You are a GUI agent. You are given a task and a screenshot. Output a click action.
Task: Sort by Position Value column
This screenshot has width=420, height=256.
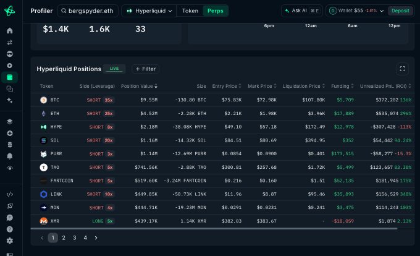139,86
